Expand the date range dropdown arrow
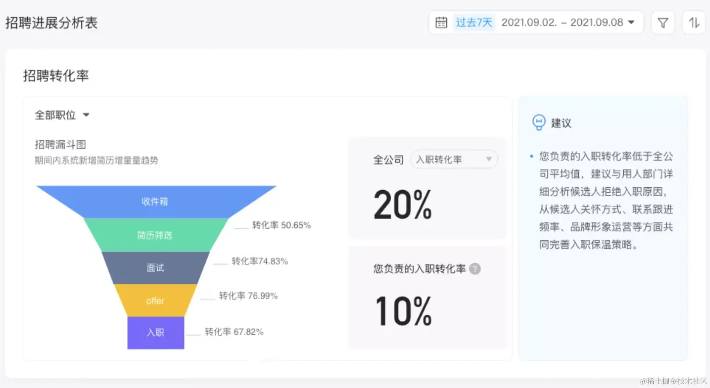Screen dimensions: 710x388 631,22
